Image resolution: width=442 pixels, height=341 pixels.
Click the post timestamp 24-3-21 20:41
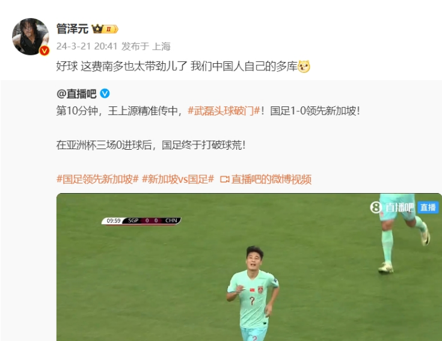(87, 46)
